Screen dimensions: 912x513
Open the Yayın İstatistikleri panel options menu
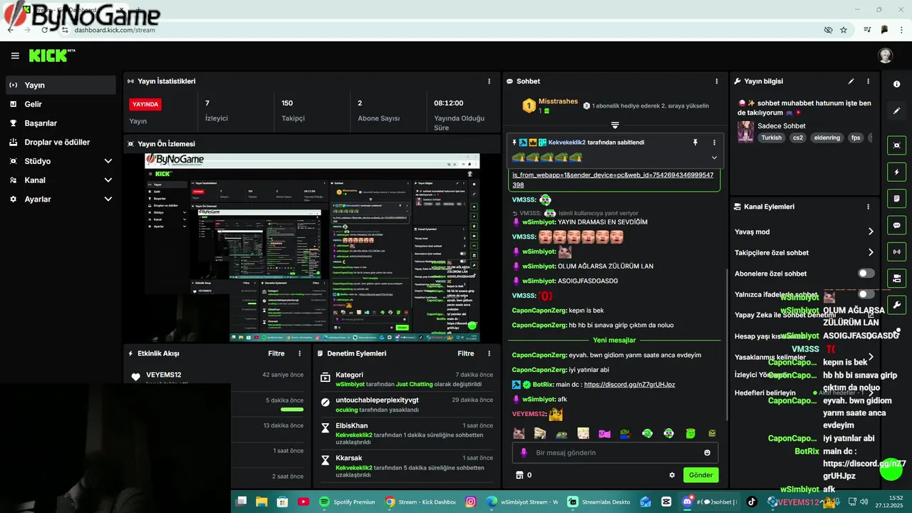[x=489, y=81]
